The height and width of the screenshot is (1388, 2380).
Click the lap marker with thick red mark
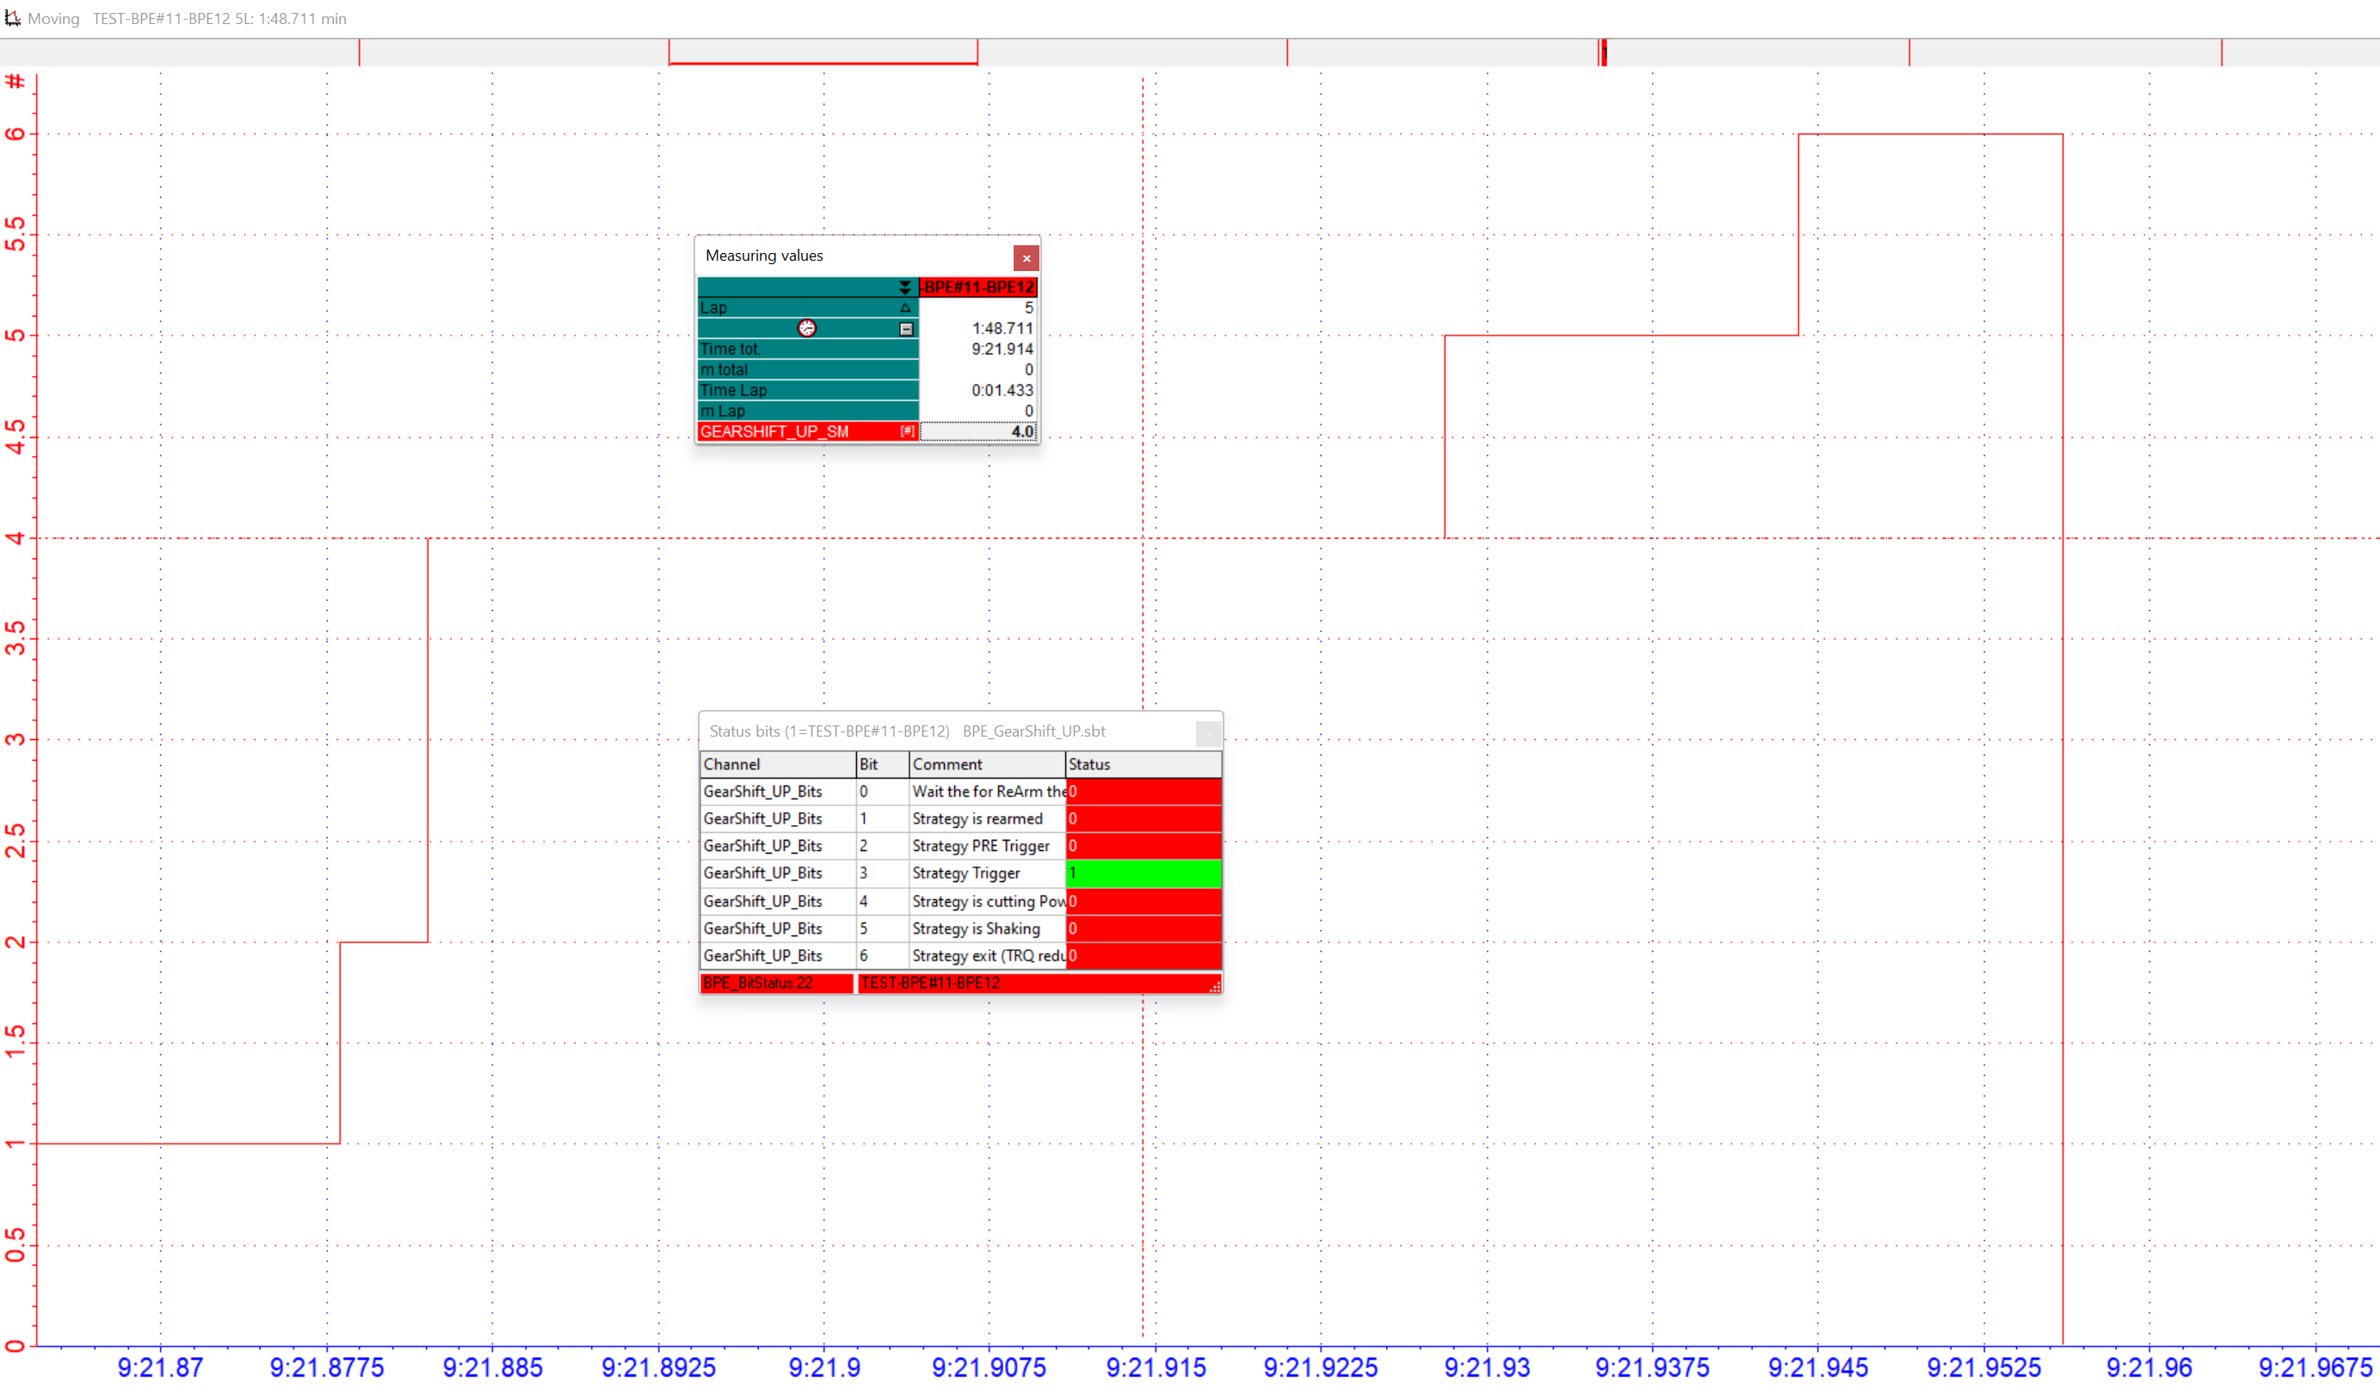(1603, 52)
